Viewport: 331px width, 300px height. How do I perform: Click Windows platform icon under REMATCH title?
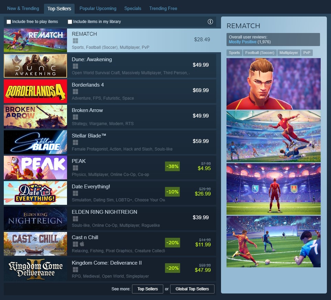pos(75,41)
